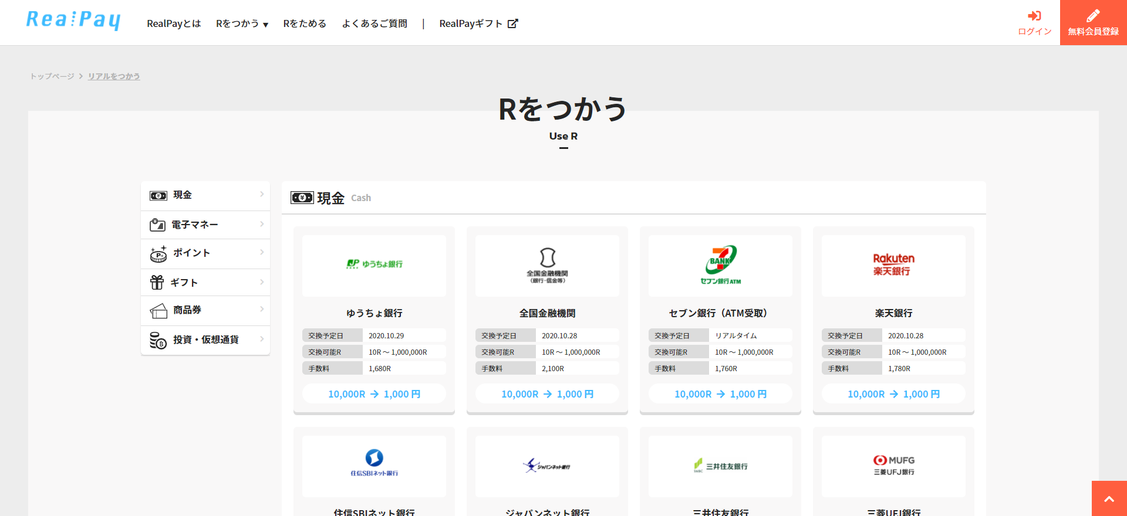Click the RealPay logo in the header

(73, 21)
